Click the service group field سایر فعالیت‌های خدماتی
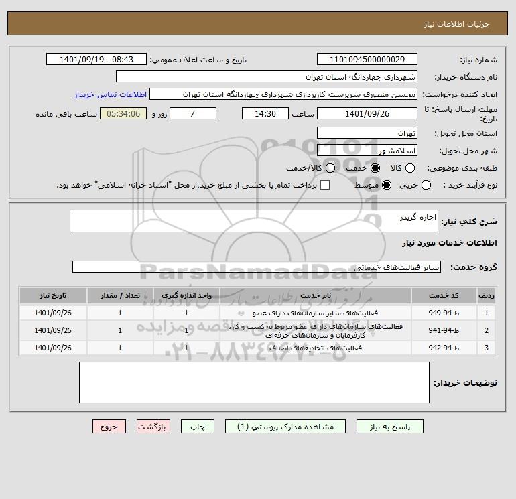Viewport: 516px width, 499px height. [x=257, y=267]
